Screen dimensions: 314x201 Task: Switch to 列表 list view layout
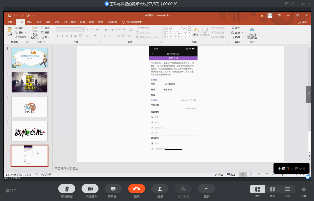click(x=287, y=189)
